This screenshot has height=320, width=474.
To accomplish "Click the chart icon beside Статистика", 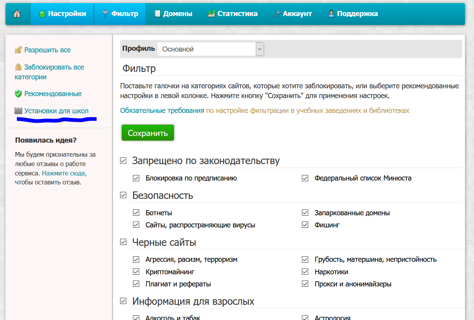I will [211, 14].
